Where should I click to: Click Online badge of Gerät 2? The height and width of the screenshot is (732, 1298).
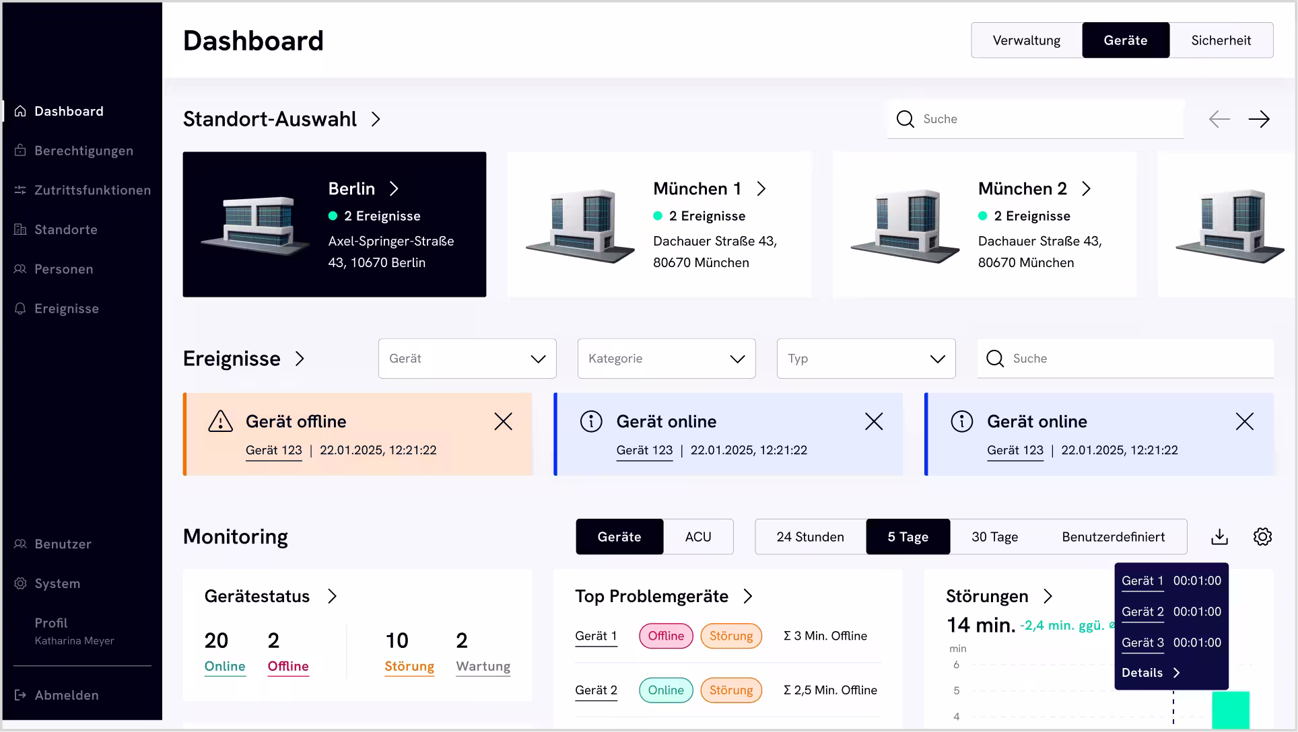tap(666, 690)
